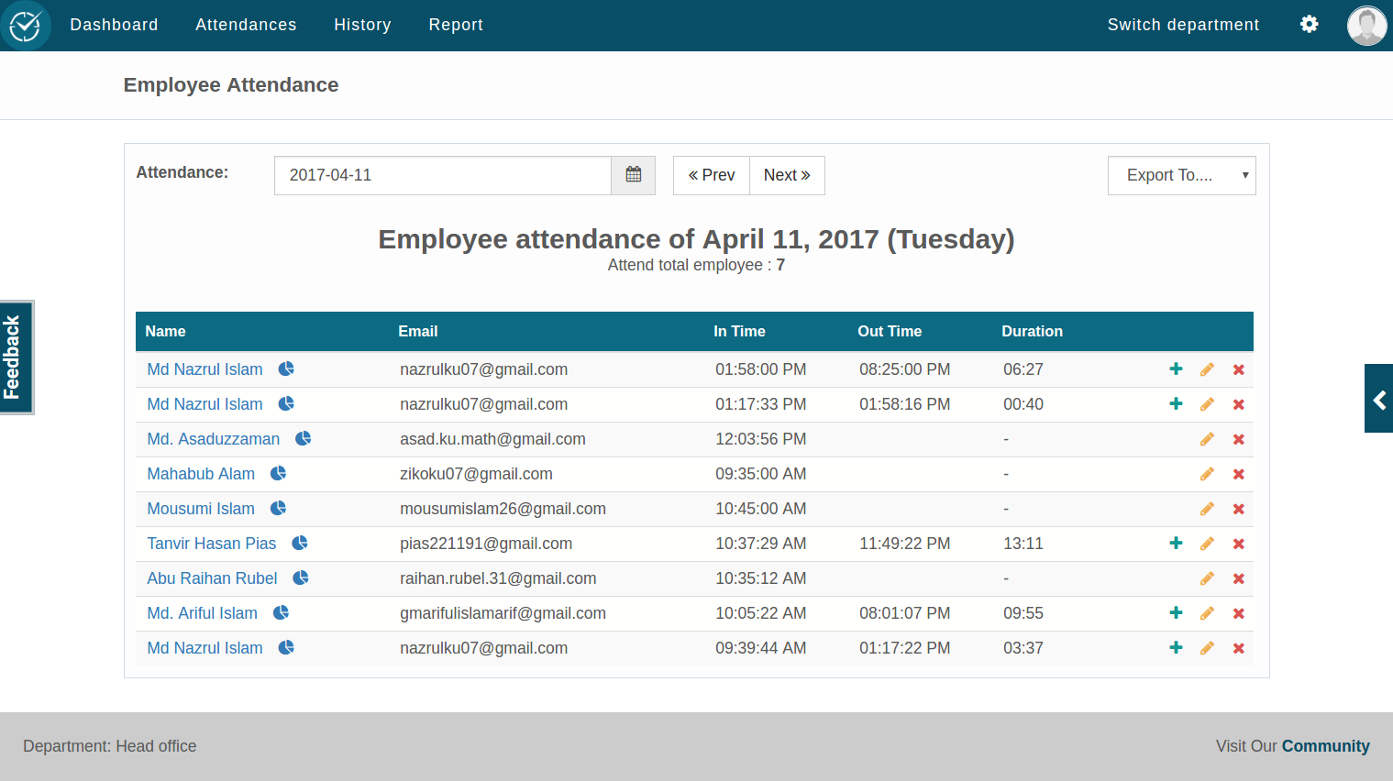This screenshot has height=781, width=1393.
Task: Collapse the right side panel arrow
Action: [1378, 398]
